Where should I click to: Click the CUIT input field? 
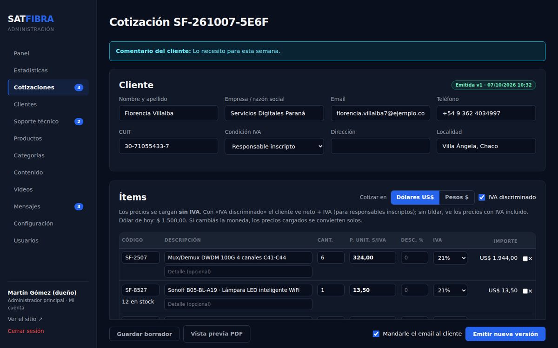[168, 146]
